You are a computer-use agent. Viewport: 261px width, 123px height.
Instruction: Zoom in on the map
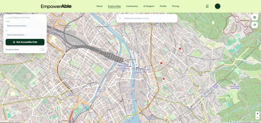click(257, 113)
